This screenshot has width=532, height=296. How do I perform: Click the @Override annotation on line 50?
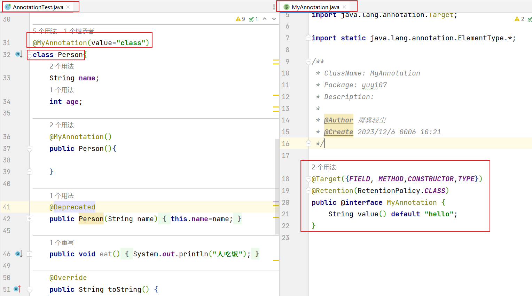(x=68, y=278)
